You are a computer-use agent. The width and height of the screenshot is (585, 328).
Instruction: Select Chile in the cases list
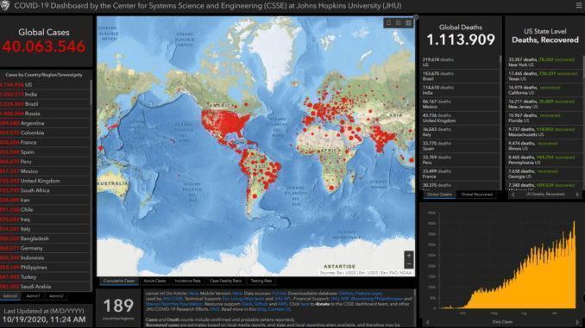pos(45,210)
